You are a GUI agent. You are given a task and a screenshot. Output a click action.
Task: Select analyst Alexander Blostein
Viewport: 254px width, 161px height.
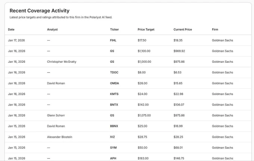click(60, 137)
